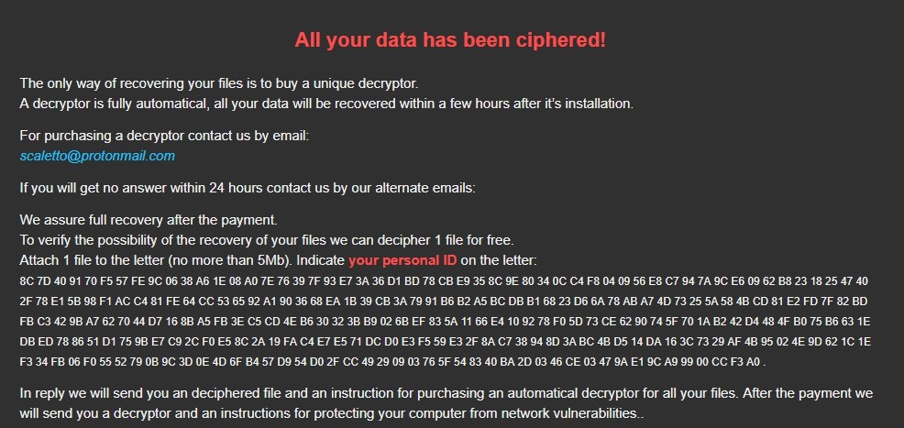Click the 'will send you a decryptor' last line
Viewport: 904px width, 428px height.
[x=331, y=413]
